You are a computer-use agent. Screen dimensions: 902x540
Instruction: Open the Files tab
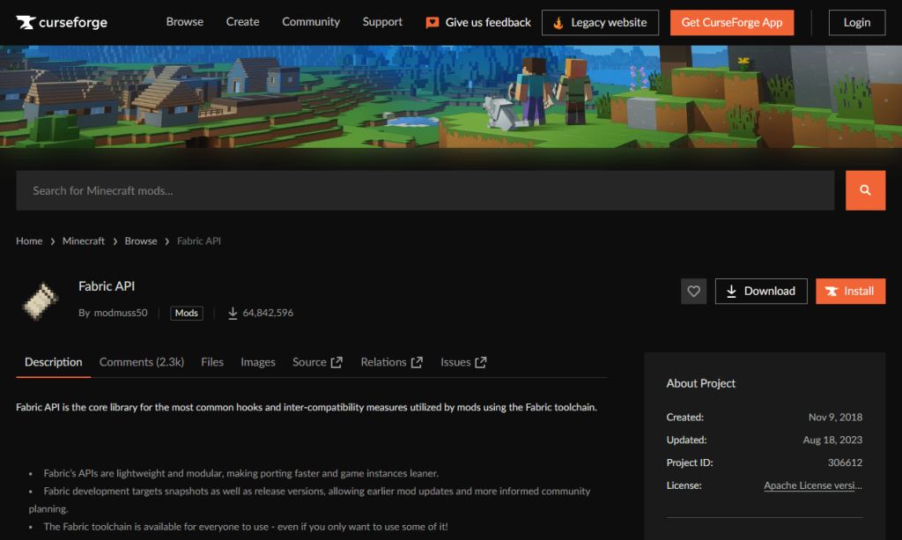click(x=212, y=362)
